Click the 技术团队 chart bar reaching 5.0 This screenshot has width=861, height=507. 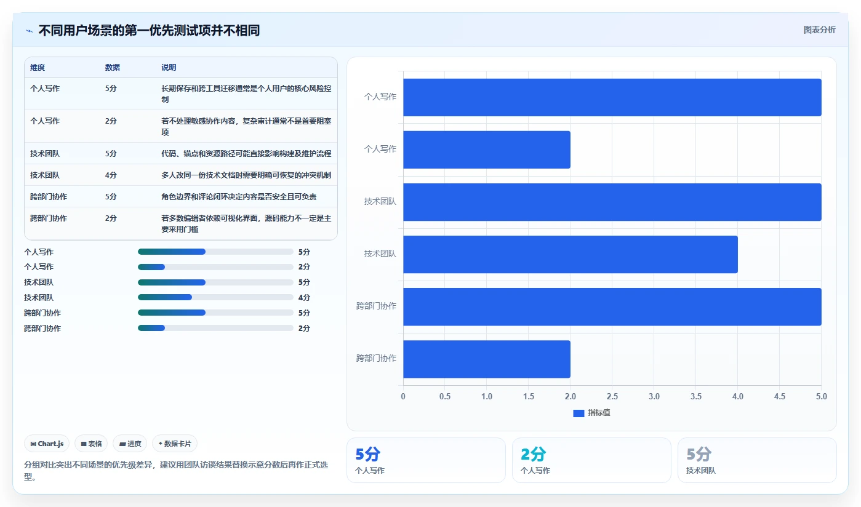tap(612, 202)
